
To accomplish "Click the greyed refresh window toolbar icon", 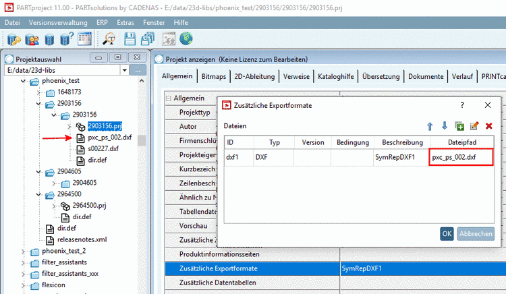I will [169, 39].
